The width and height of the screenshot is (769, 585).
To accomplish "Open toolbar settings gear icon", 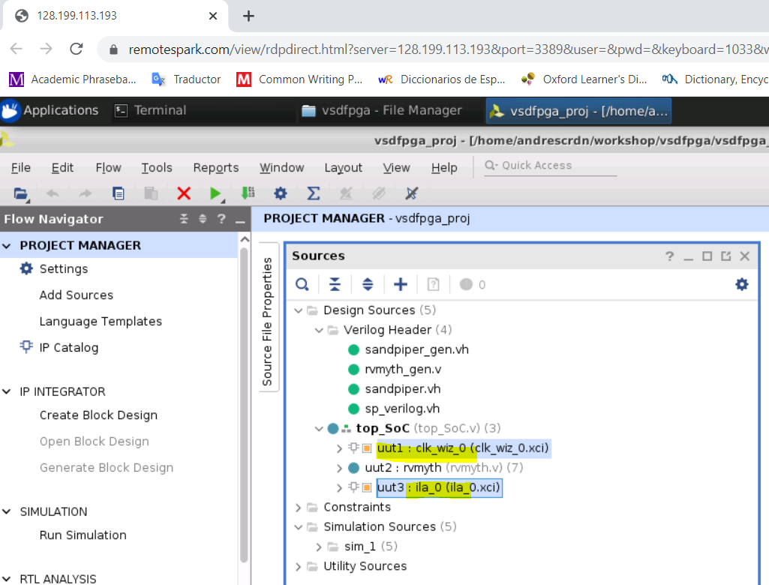I will click(281, 193).
